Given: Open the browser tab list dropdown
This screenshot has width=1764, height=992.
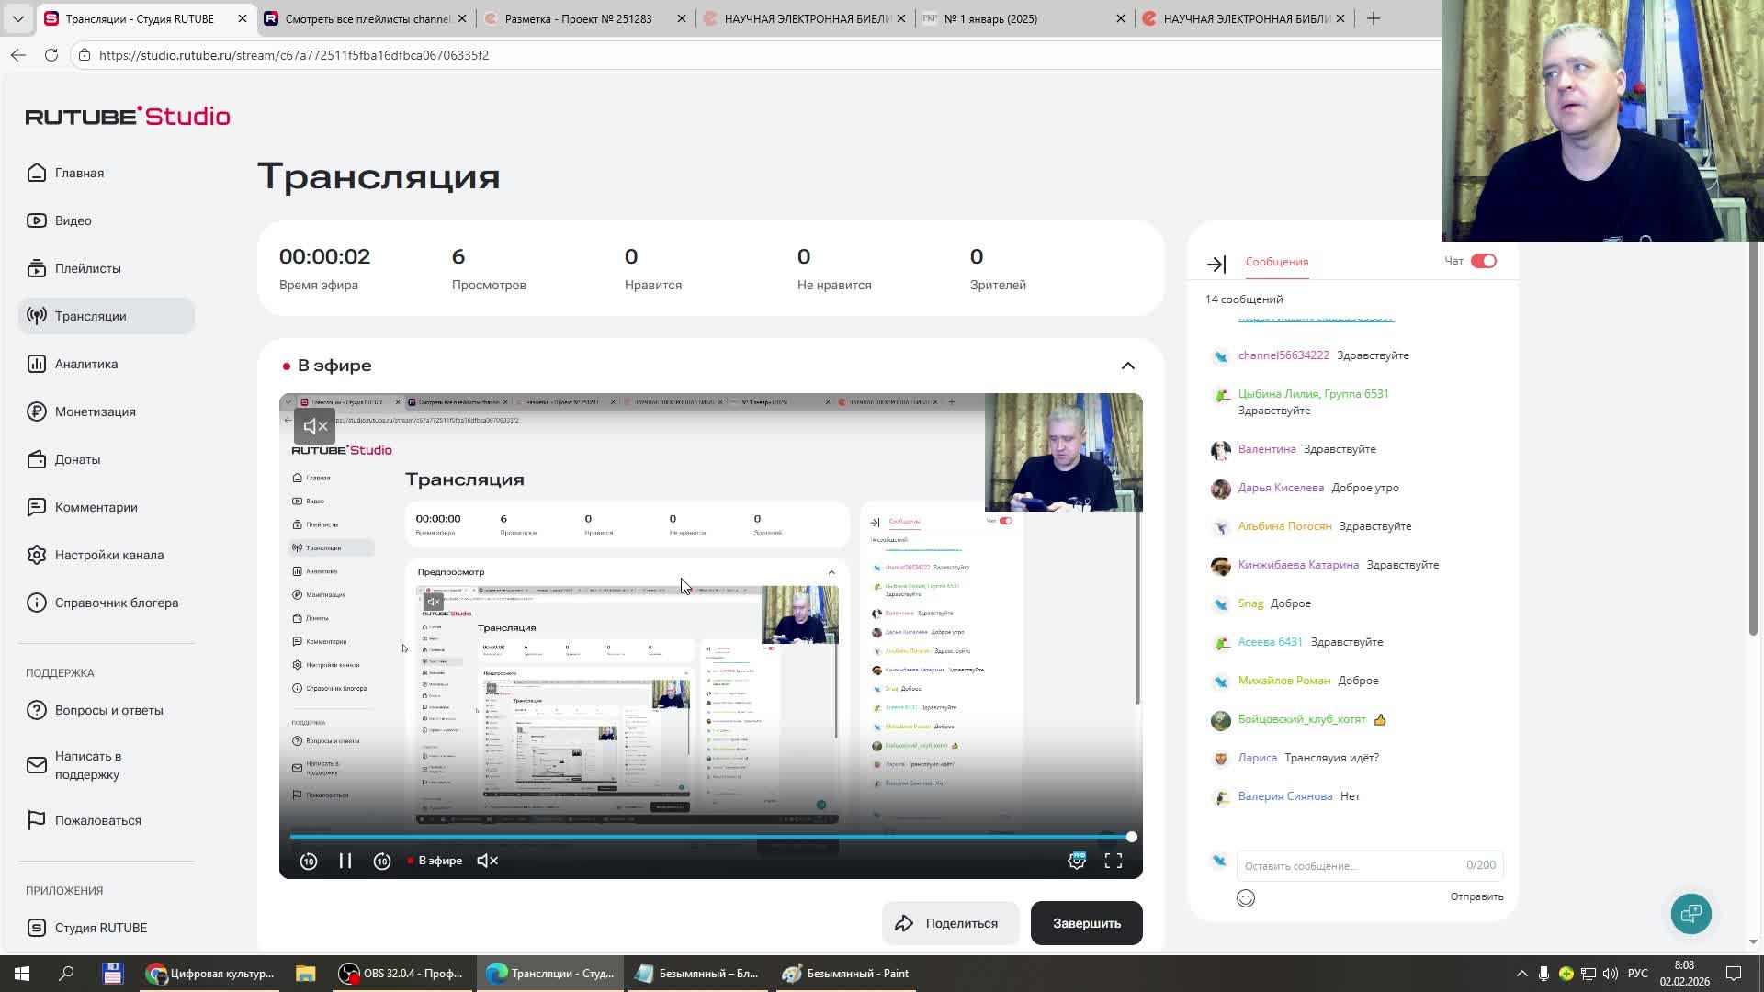Looking at the screenshot, I should coord(17,18).
